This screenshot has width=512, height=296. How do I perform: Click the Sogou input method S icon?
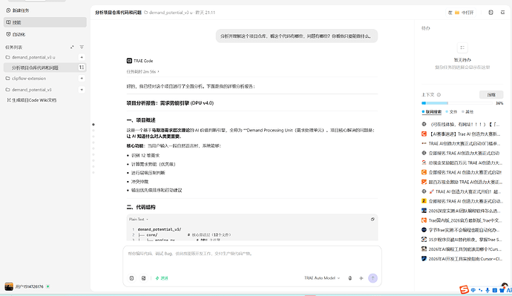pos(464,289)
